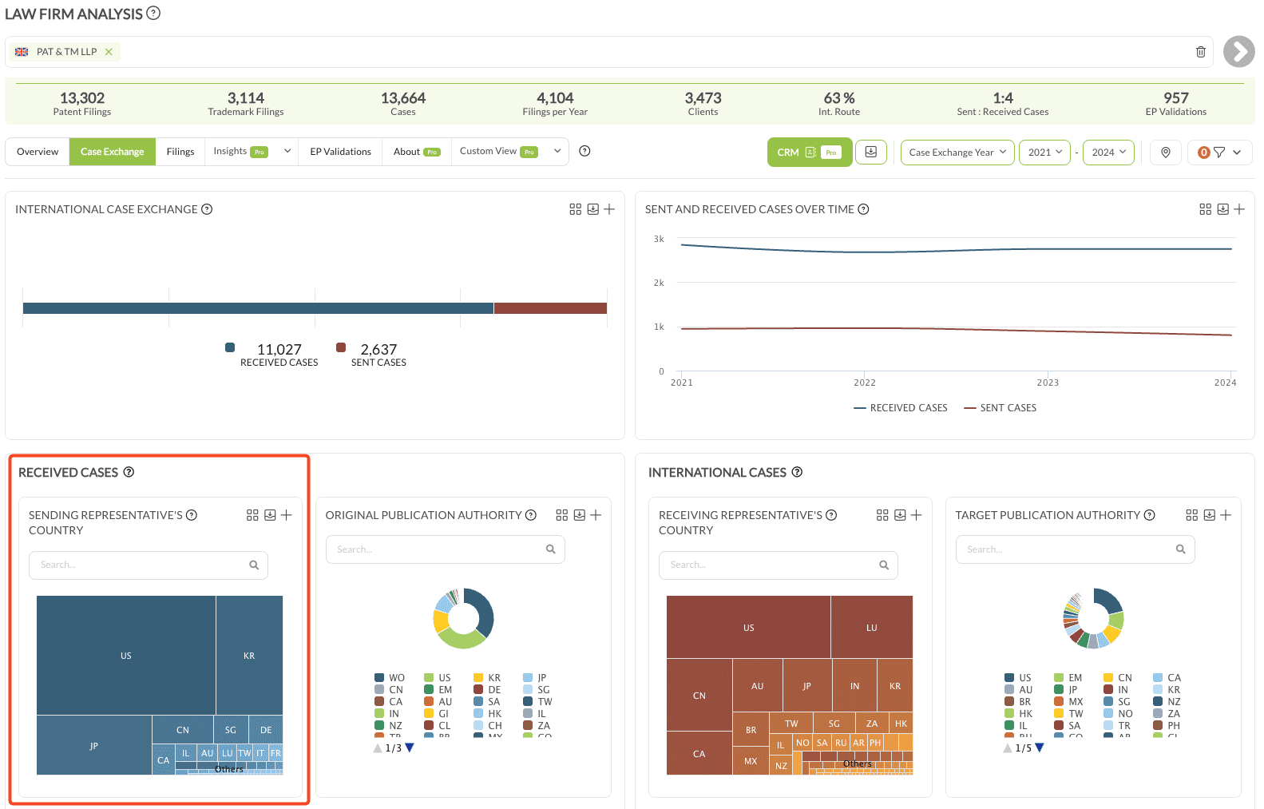1264x809 pixels.
Task: Toggle Sent Cases line in chart legend
Action: point(1000,408)
